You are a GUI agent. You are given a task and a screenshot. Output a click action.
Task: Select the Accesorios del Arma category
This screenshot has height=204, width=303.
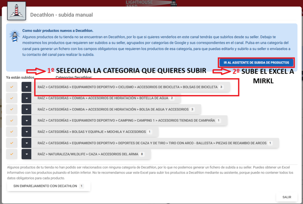click(x=91, y=154)
